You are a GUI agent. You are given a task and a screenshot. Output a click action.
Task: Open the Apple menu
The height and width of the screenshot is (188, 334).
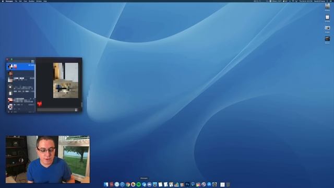(3, 1)
